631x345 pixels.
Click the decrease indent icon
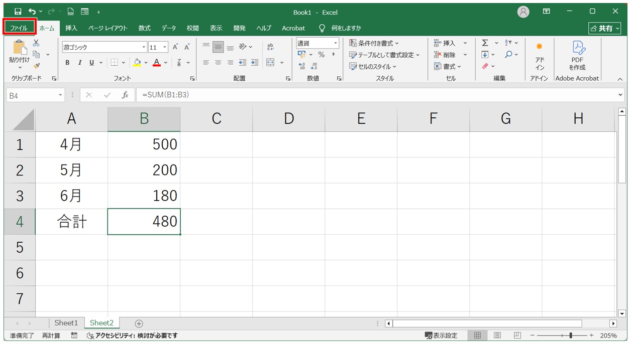(243, 63)
